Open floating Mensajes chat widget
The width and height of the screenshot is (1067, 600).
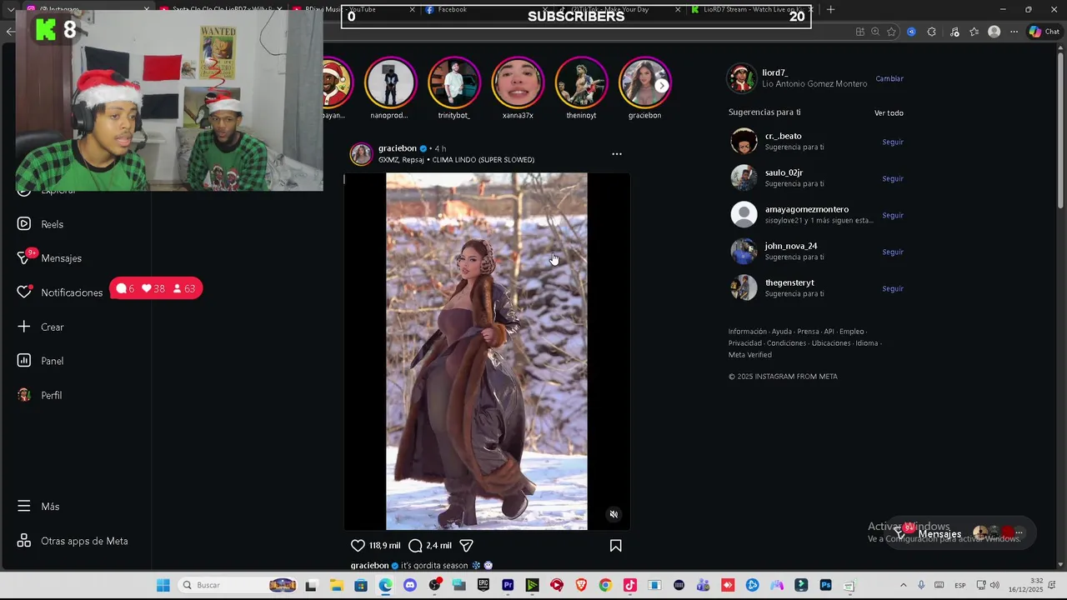point(959,532)
